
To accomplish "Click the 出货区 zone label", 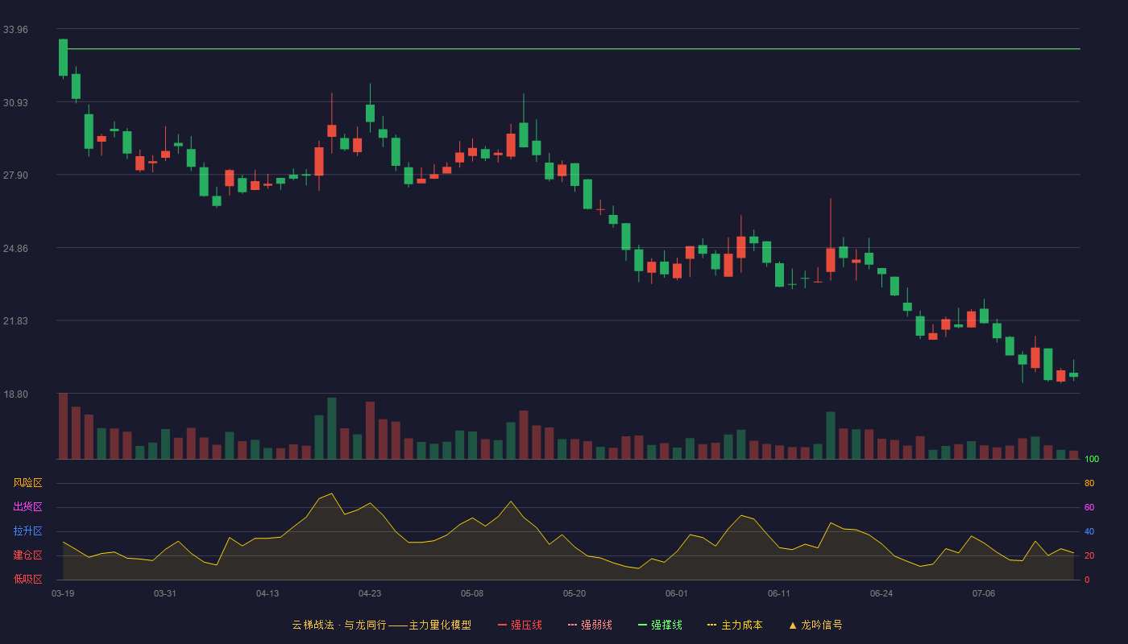I will [27, 507].
